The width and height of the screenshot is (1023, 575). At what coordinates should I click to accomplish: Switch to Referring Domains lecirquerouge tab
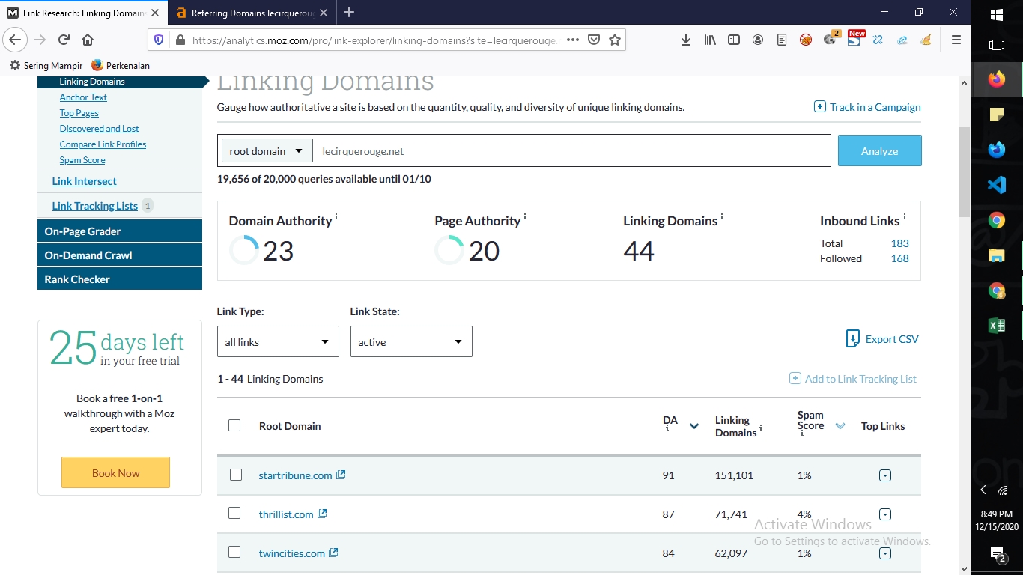pos(251,13)
